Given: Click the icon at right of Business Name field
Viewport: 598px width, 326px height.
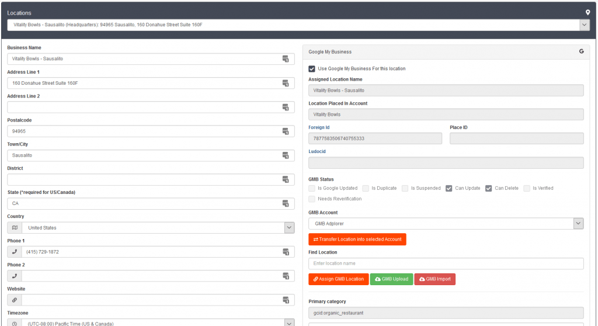Looking at the screenshot, I should click(x=286, y=59).
